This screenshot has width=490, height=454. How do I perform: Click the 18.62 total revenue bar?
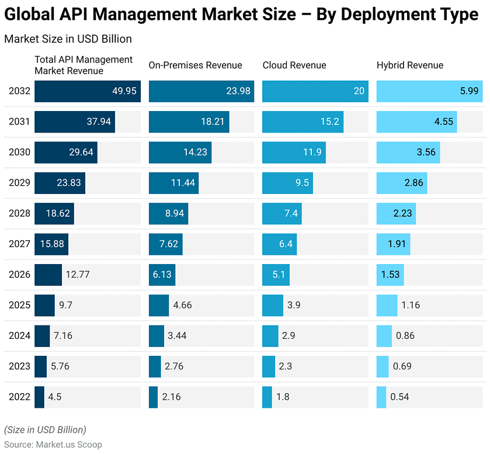pyautogui.click(x=54, y=213)
